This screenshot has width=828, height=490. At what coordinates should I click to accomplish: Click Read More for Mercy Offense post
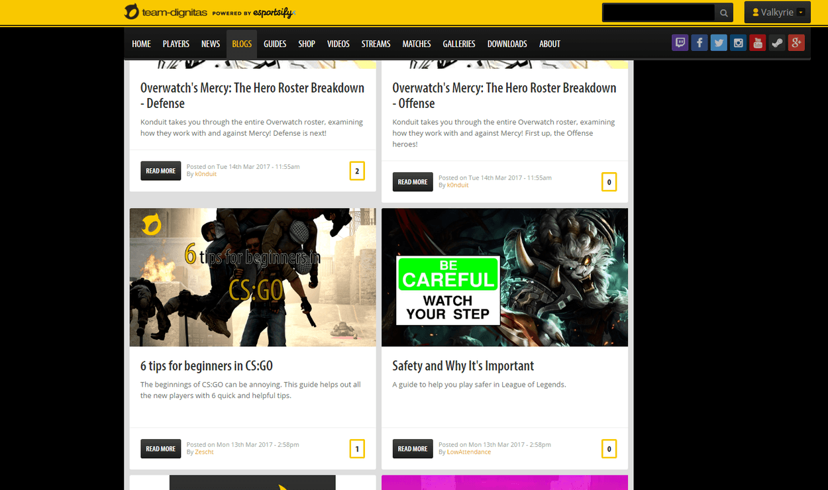[x=413, y=182]
